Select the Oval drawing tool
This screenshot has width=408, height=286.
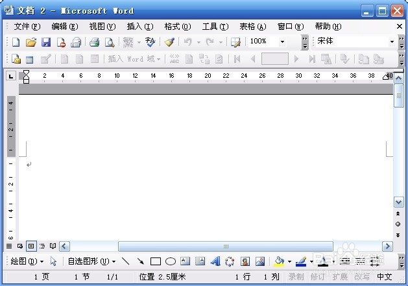coord(171,261)
